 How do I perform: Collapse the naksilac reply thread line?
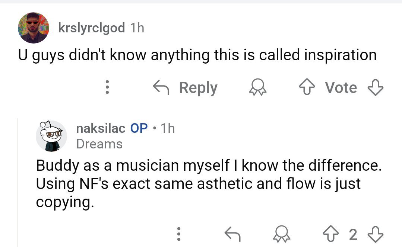[x=18, y=182]
